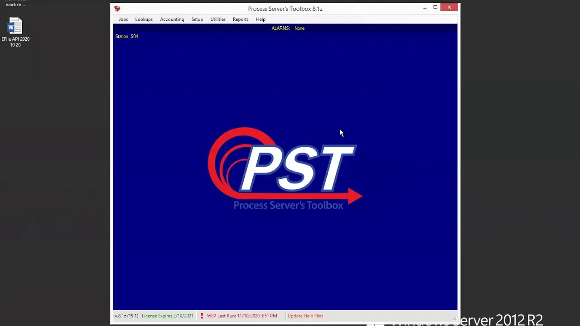Open the Jobs menu
The image size is (580, 326).
click(x=123, y=19)
